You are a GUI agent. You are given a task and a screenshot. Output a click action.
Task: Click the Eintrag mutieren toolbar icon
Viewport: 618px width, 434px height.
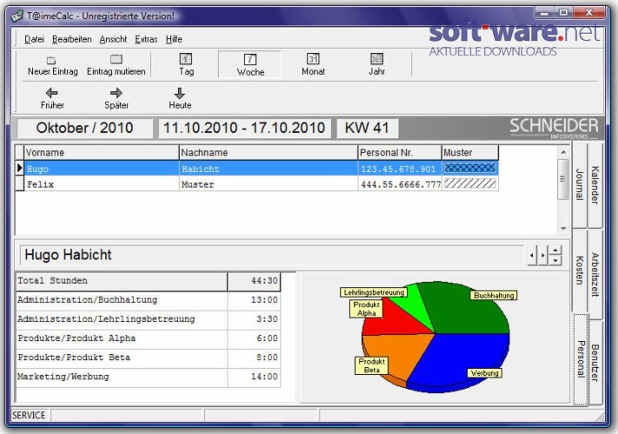click(x=116, y=60)
